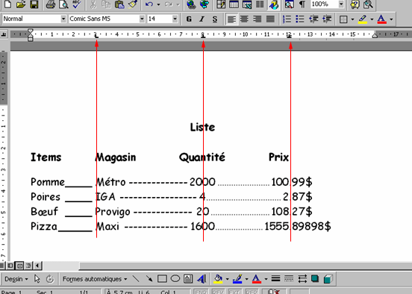
Task: Select the Line drawing tool
Action: (x=136, y=279)
